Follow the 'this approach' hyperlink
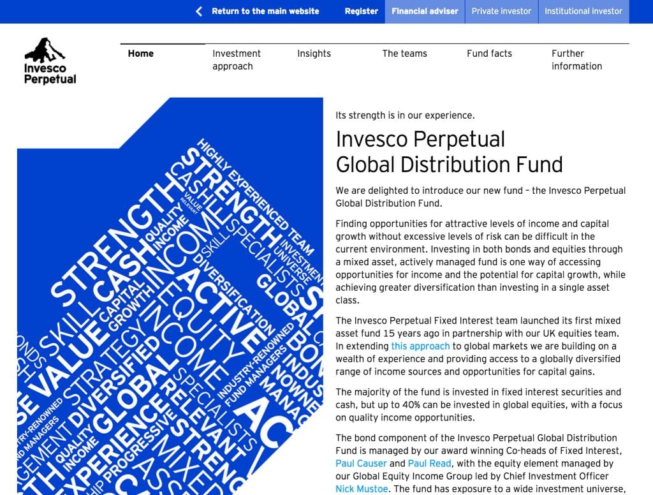 click(x=420, y=346)
